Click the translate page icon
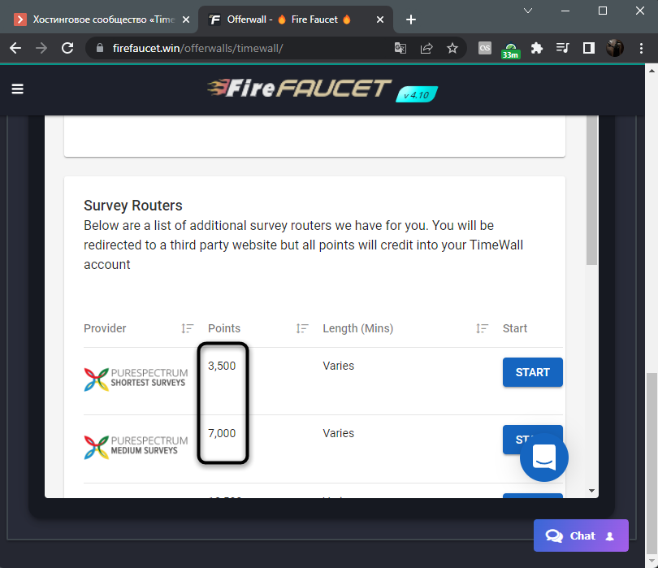 tap(400, 48)
